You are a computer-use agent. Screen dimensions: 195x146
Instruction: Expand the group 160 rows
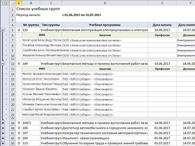pyautogui.click(x=3, y=138)
